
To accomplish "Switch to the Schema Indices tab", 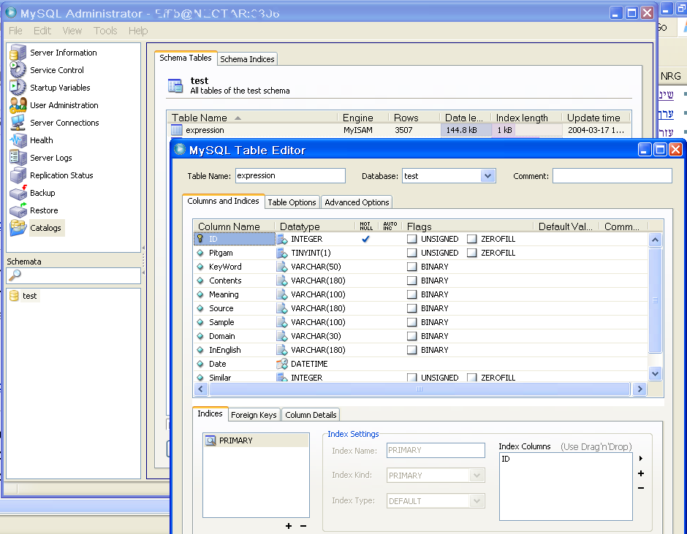I will coord(247,59).
